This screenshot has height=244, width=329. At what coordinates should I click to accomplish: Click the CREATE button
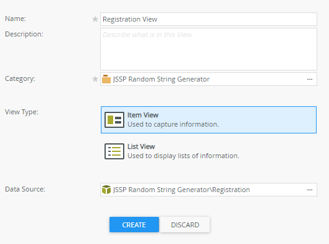pos(134,224)
